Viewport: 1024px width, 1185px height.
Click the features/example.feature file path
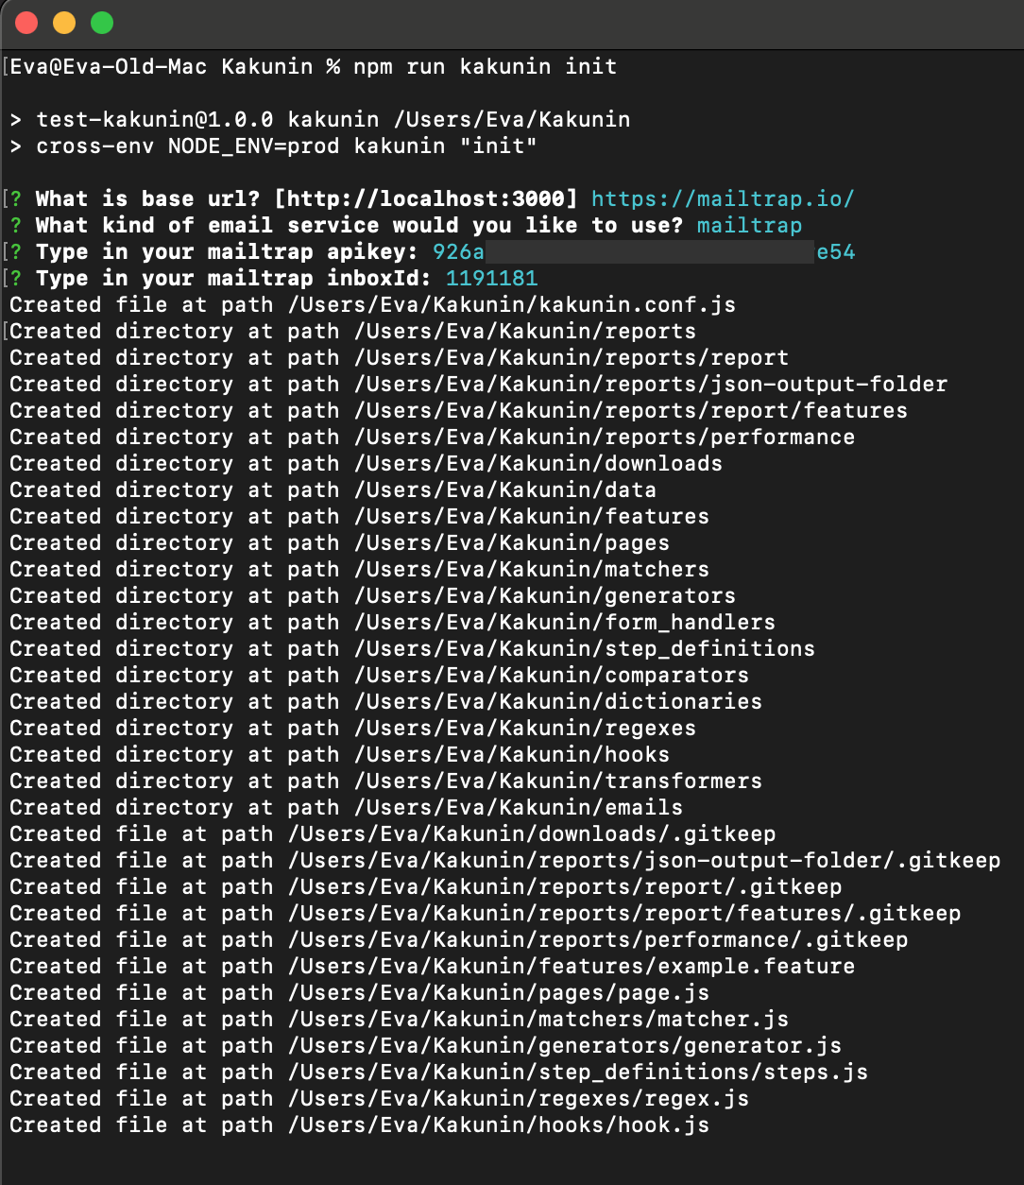pos(572,967)
